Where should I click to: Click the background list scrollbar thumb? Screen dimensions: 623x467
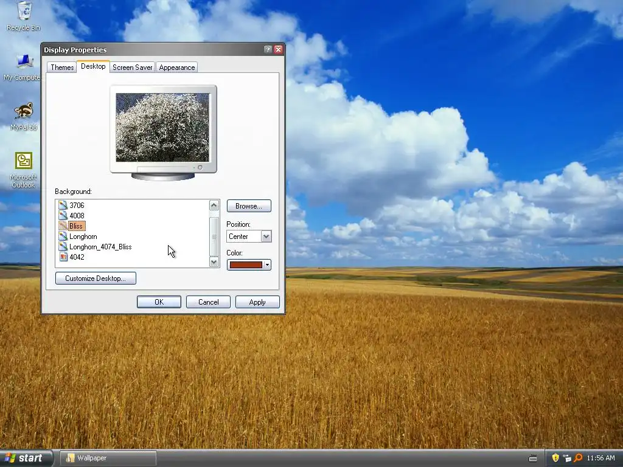pos(214,237)
